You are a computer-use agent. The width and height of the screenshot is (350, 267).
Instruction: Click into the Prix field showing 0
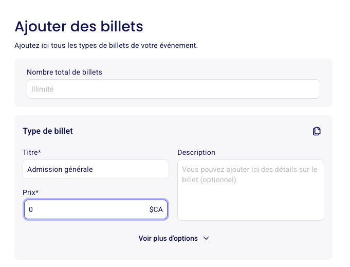pyautogui.click(x=96, y=209)
